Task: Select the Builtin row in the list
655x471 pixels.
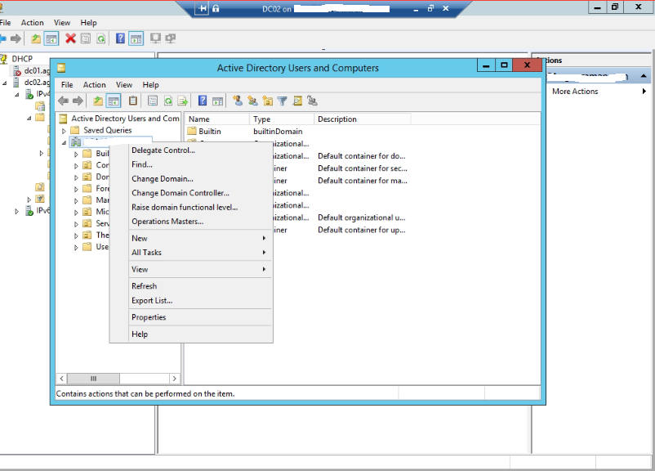Action: pyautogui.click(x=210, y=132)
